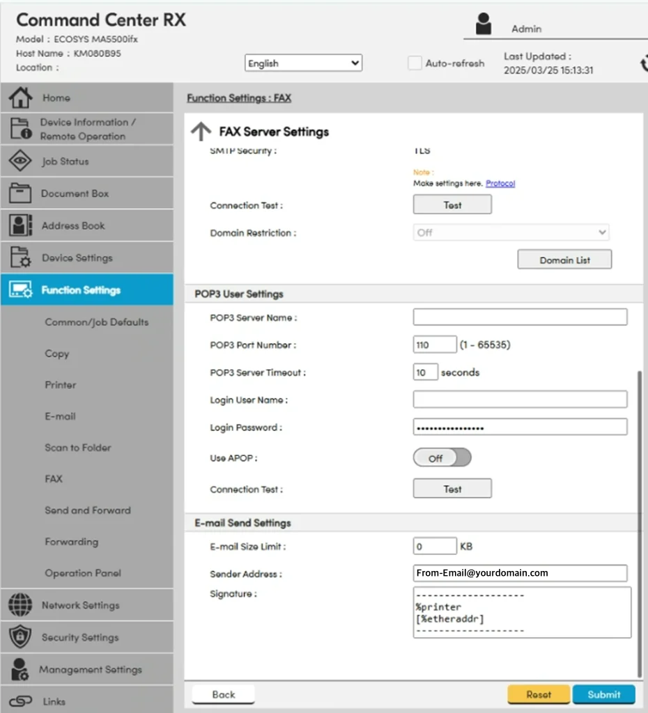Screen dimensions: 648x713
Task: Click the POP3 Server Name field
Action: 520,318
